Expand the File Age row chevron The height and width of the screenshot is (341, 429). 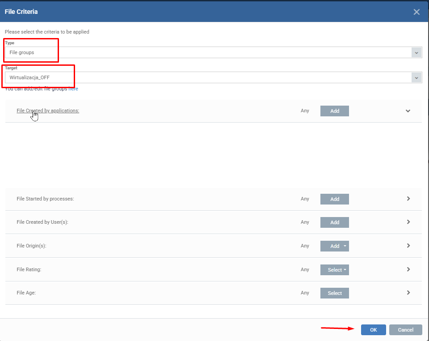[x=408, y=293]
